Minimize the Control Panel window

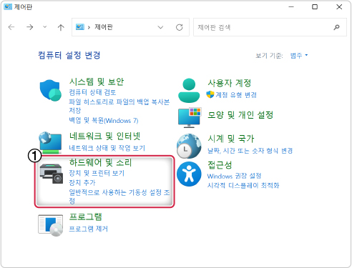[291, 6]
